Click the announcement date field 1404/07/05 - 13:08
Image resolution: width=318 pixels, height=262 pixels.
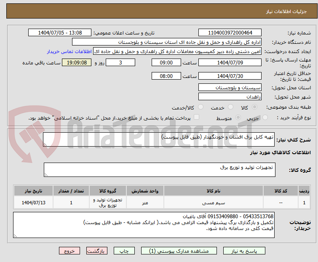pos(60,33)
